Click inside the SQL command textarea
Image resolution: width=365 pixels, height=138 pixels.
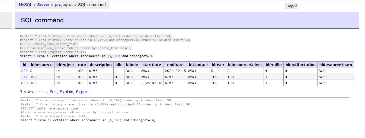(x=185, y=128)
